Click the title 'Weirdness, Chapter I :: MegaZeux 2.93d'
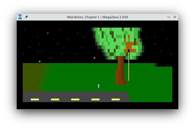The height and width of the screenshot is (129, 195). coord(97,17)
